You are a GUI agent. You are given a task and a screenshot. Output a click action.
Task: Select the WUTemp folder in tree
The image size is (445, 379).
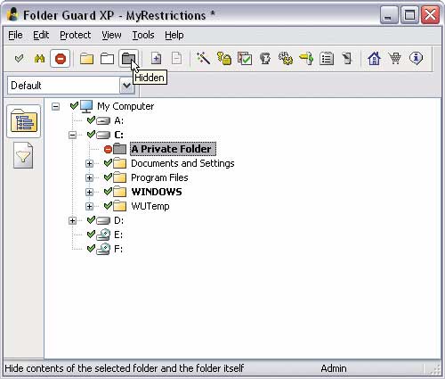(x=150, y=206)
